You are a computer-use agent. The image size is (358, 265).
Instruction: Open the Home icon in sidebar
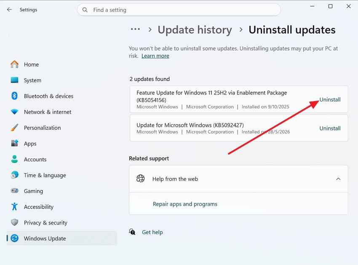[15, 64]
